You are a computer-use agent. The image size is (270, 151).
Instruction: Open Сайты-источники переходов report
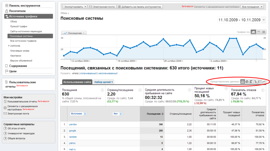26,32
